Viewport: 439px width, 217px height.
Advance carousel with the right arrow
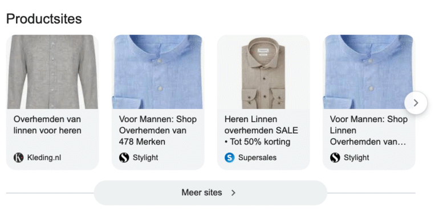[416, 103]
